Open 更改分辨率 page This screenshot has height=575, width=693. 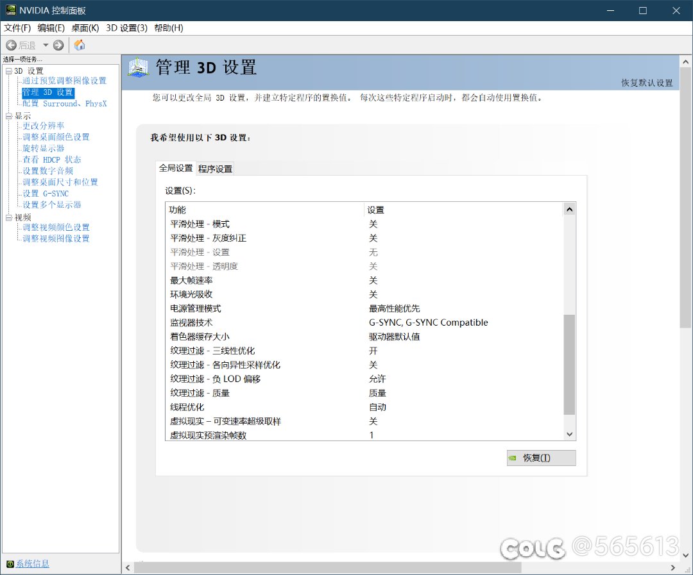click(44, 126)
